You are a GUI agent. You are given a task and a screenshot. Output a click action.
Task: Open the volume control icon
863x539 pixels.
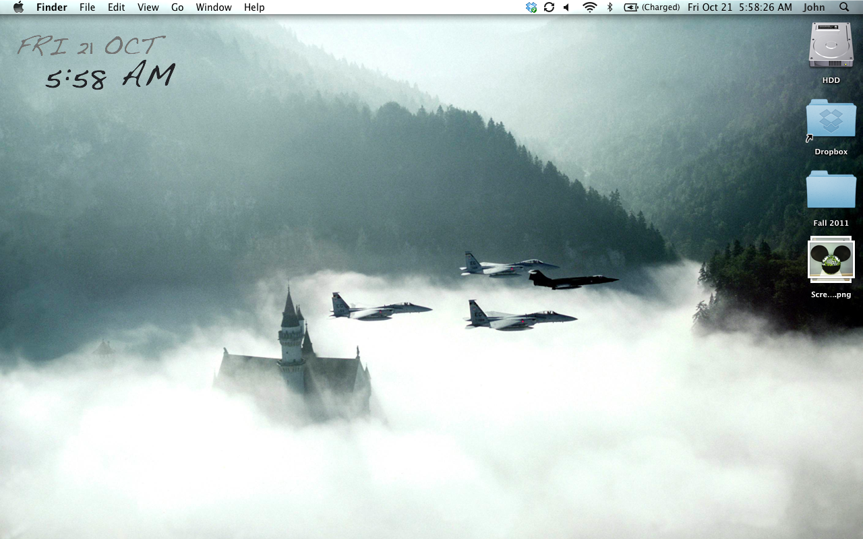(566, 7)
